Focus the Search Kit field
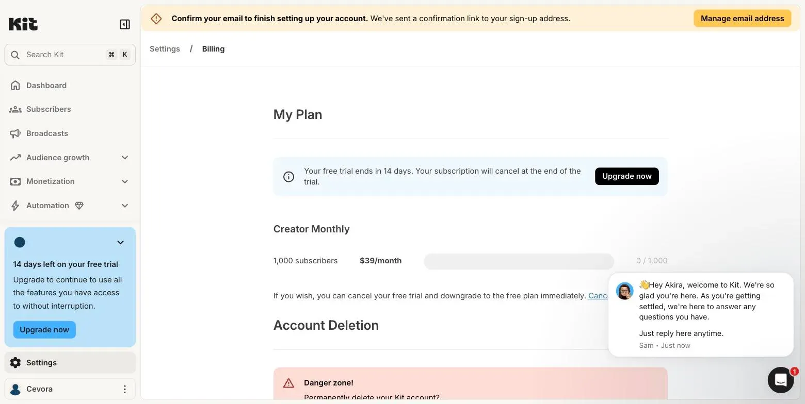This screenshot has width=805, height=404. (x=70, y=55)
